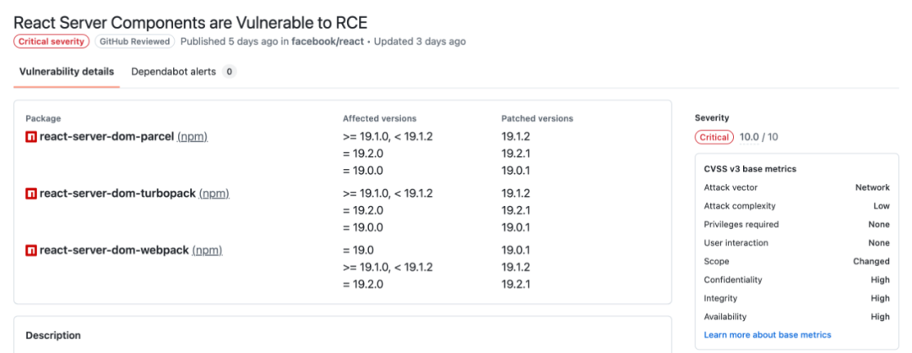The height and width of the screenshot is (353, 912).
Task: Click the npm link next to react-server-dom-parcel
Action: [x=193, y=137]
